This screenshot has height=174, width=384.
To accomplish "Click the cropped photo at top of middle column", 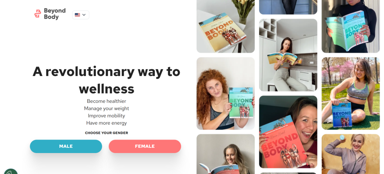I will [x=288, y=7].
